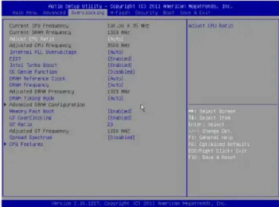The image size is (279, 207).
Task: Select the Intel Turbo Boost label
Action: 33,65
